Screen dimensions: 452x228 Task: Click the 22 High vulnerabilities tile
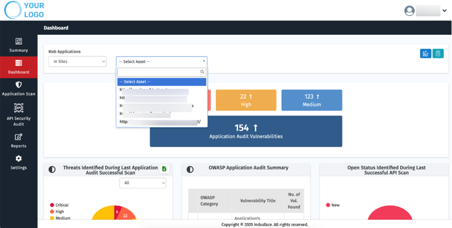click(x=246, y=100)
